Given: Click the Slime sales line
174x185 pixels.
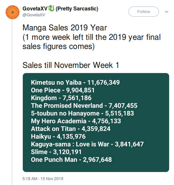Looking at the screenshot, I should click(56, 152).
